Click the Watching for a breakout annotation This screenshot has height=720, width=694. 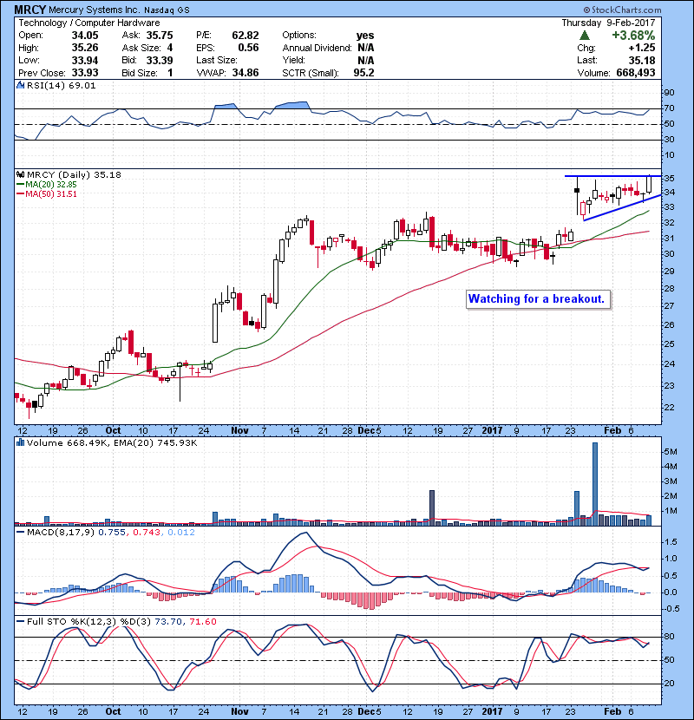pyautogui.click(x=539, y=299)
